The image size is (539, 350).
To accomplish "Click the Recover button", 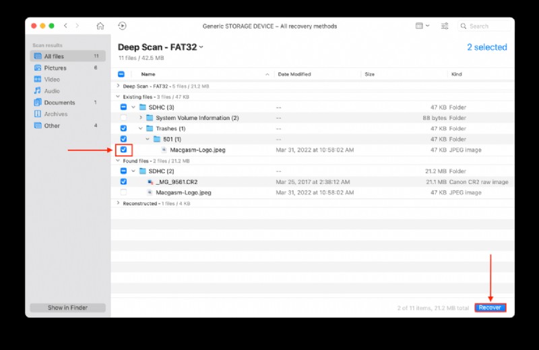I will (490, 308).
